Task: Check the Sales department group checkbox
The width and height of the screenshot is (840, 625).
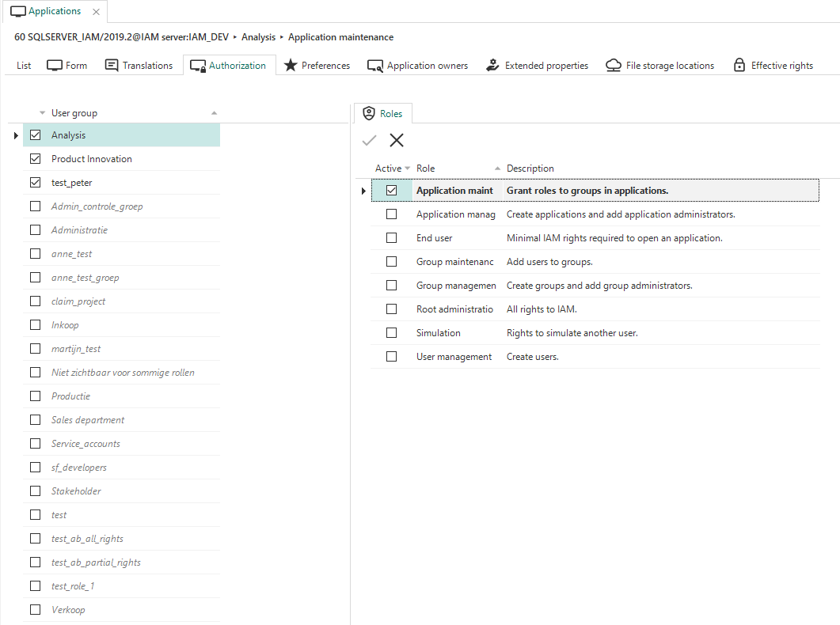Action: click(35, 420)
